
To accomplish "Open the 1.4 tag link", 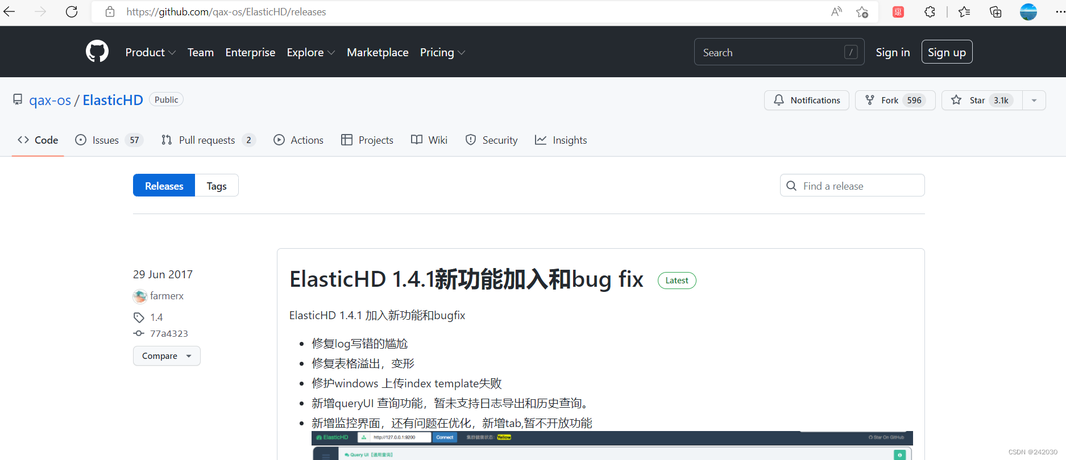I will click(x=156, y=317).
